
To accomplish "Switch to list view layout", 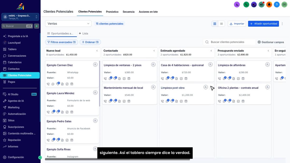I will click(221, 24).
